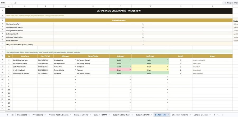
Task: Add a new sheet with the plus icon
Action: pyautogui.click(x=7, y=115)
